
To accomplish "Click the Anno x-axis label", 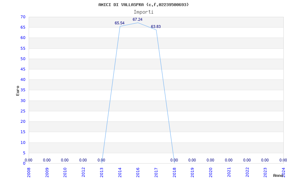I will point(278,175).
